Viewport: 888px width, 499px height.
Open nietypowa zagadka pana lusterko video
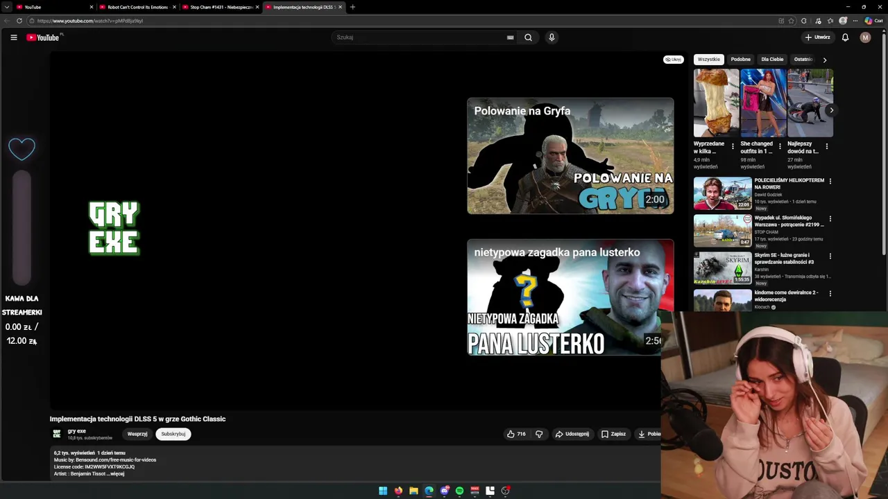570,297
